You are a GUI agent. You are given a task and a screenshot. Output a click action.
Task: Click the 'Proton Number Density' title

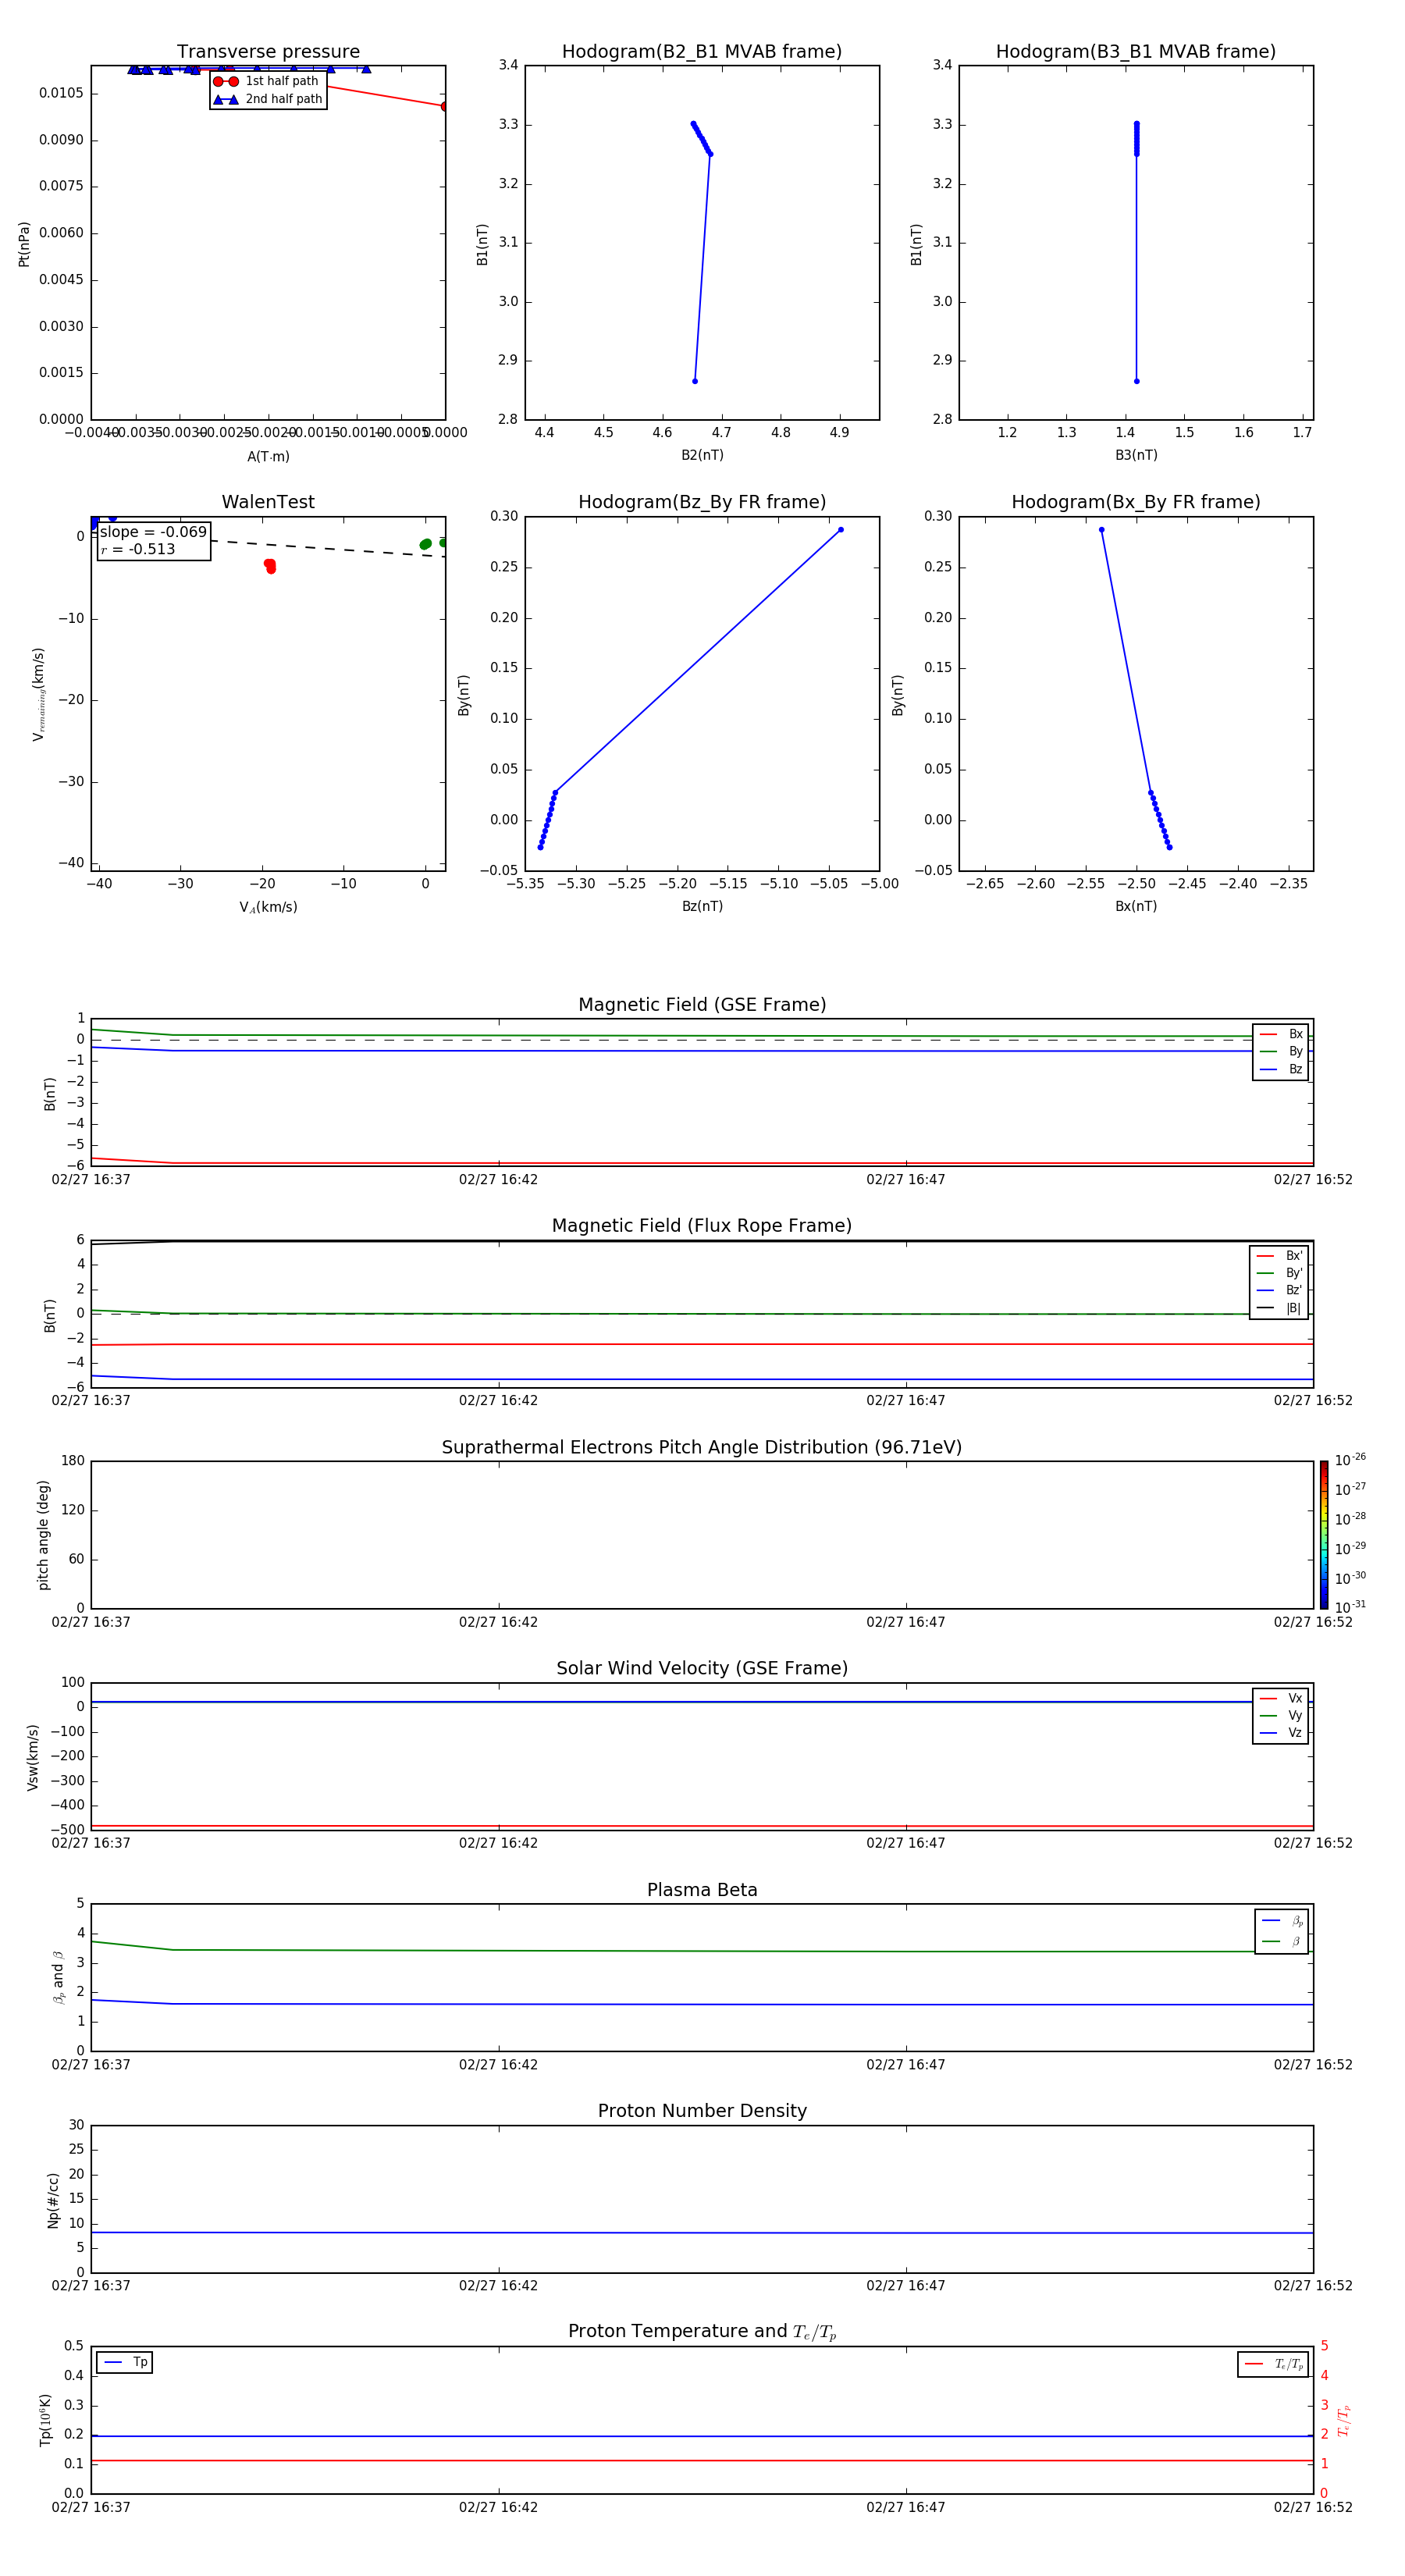(702, 2111)
